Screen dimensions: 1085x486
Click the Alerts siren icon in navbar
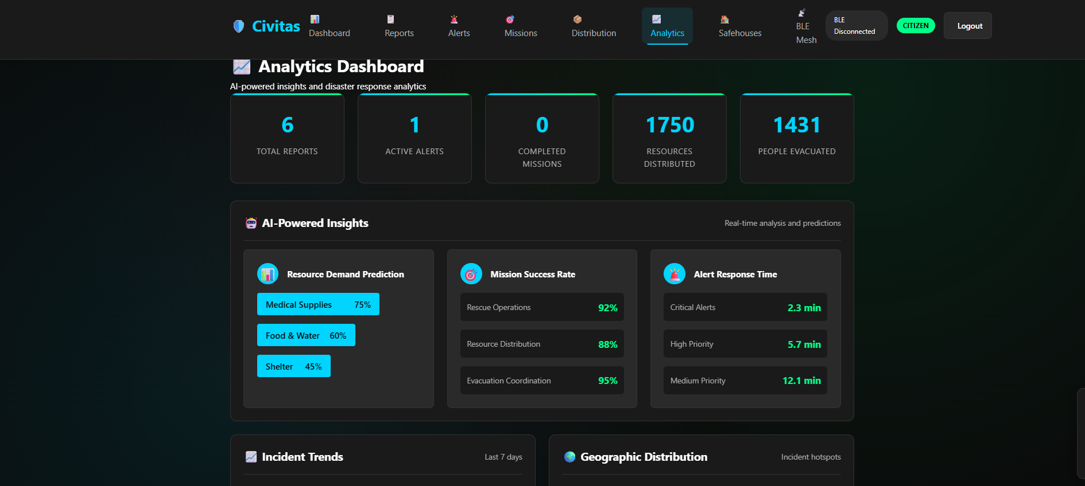pyautogui.click(x=454, y=19)
